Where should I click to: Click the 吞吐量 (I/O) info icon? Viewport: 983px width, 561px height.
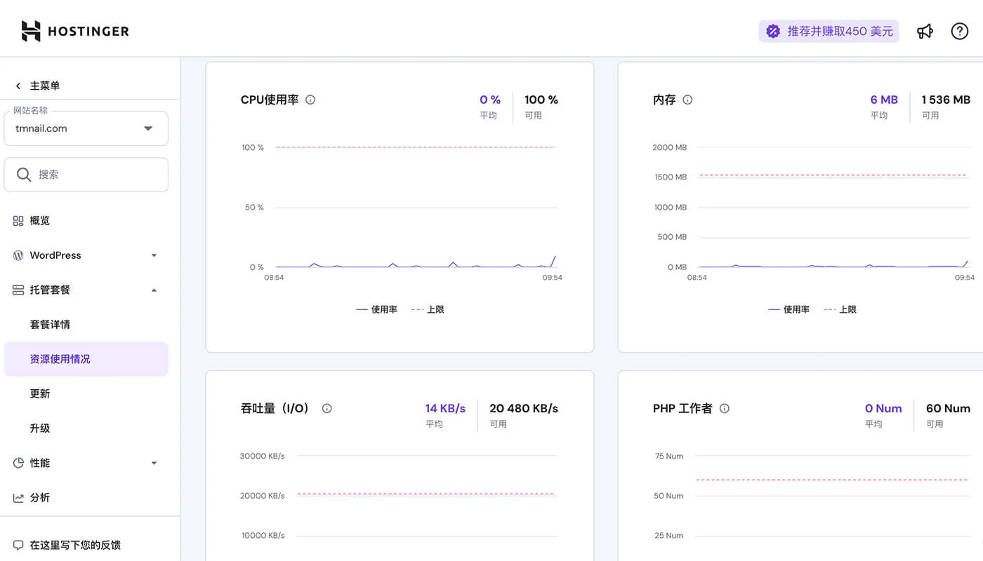tap(326, 408)
